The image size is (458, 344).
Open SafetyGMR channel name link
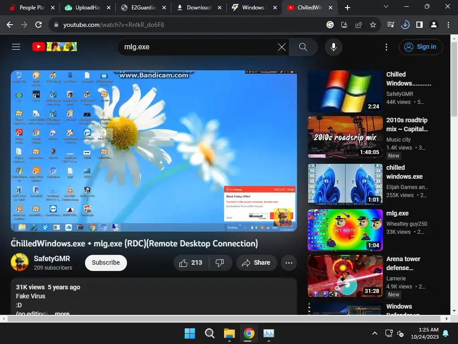pos(52,258)
